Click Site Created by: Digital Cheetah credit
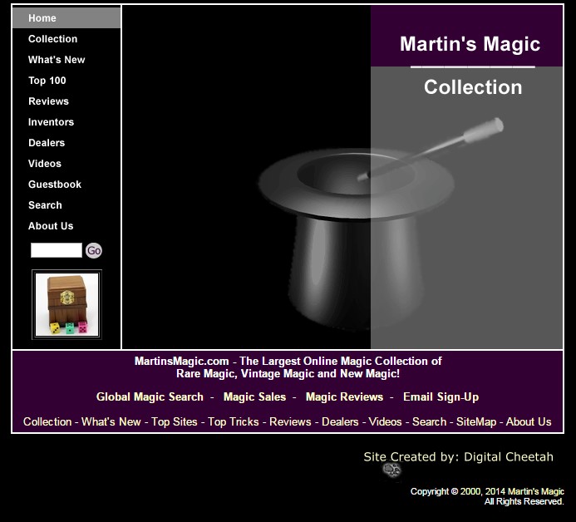Image resolution: width=576 pixels, height=522 pixels. 458,456
